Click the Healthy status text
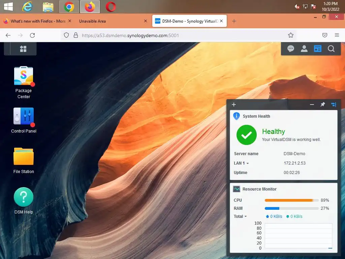This screenshot has width=345, height=259. [274, 132]
